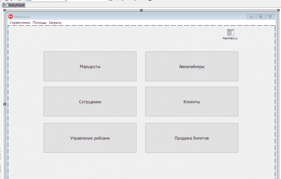Select the top-center resize handle of form
Image resolution: width=281 pixels, height=179 pixels.
click(141, 10)
